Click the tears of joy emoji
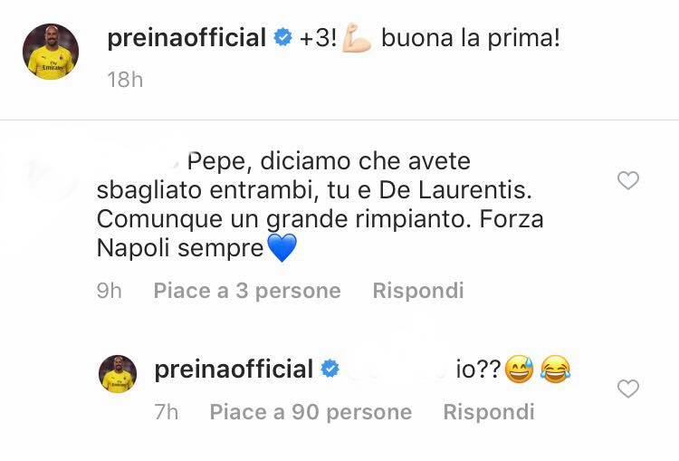 coord(552,370)
